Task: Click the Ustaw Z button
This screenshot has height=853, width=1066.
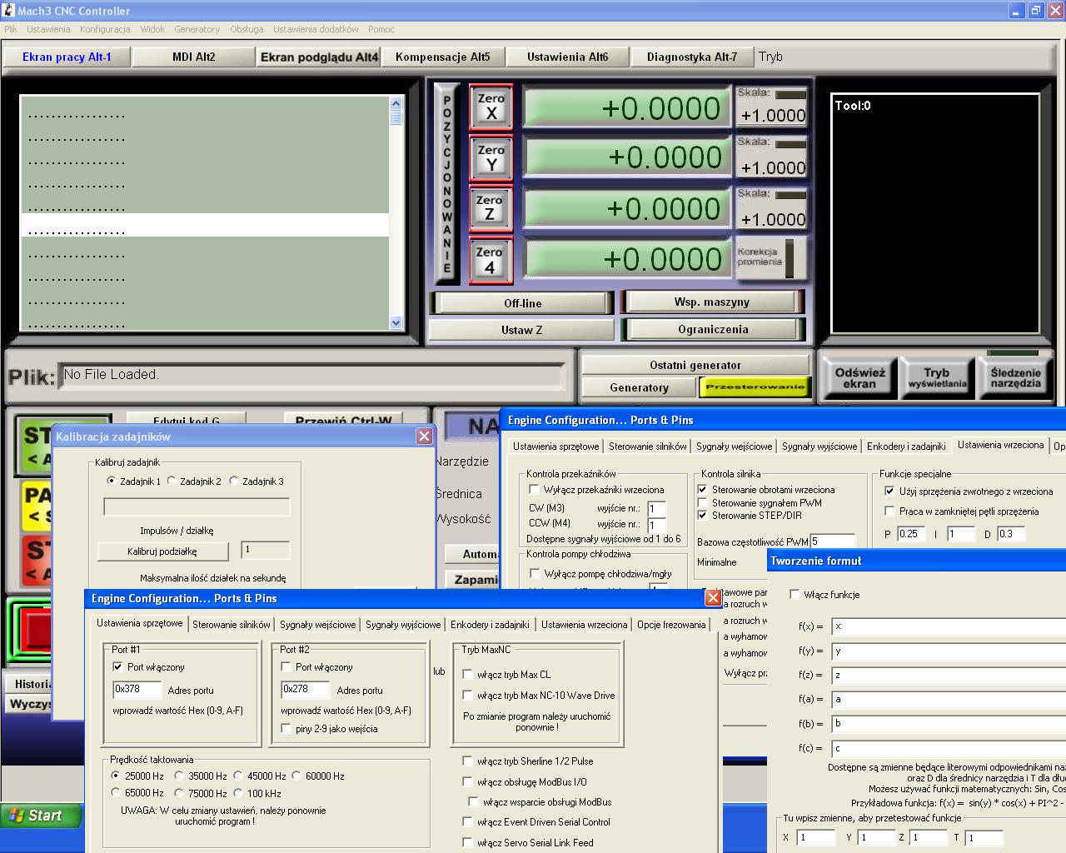Action: click(x=521, y=330)
